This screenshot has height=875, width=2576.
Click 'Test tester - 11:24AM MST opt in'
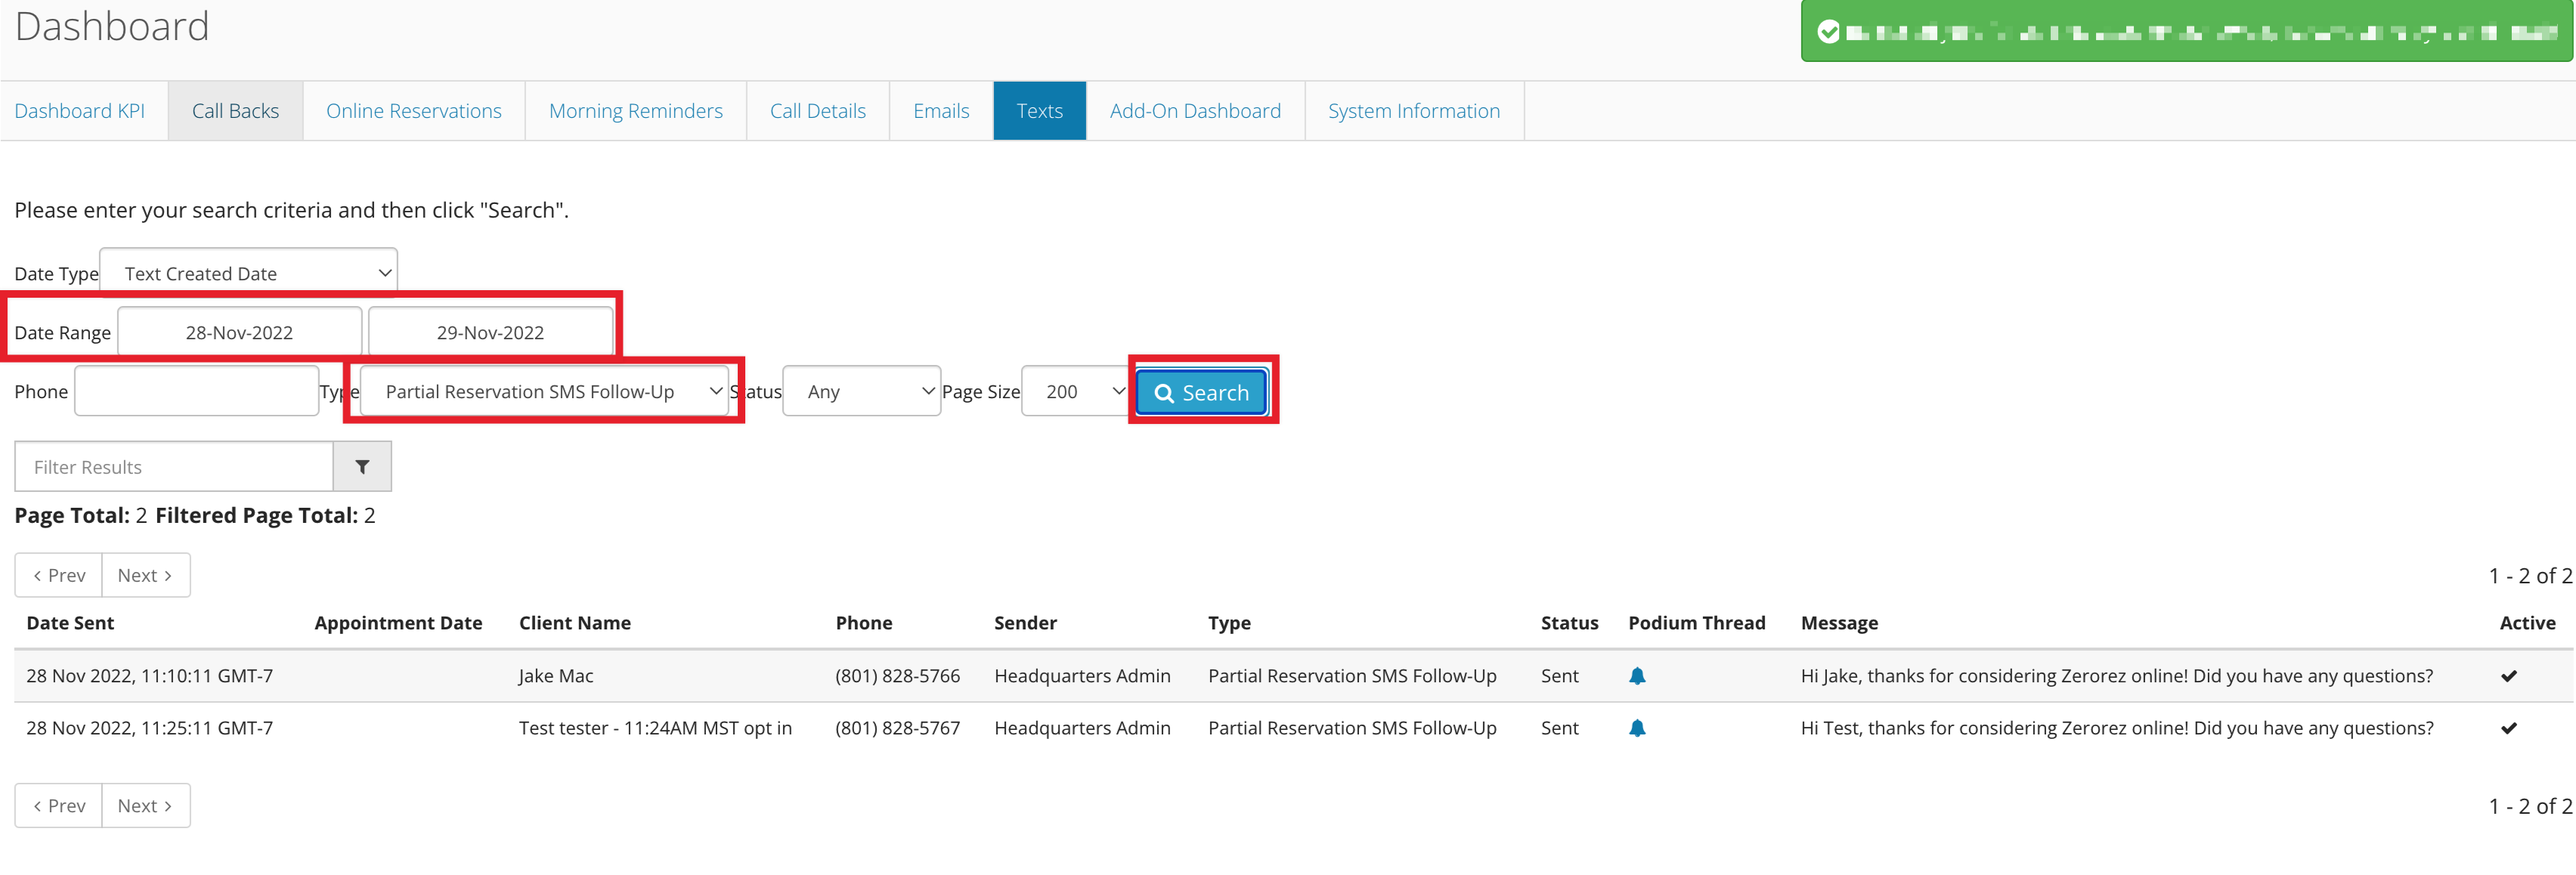655,728
